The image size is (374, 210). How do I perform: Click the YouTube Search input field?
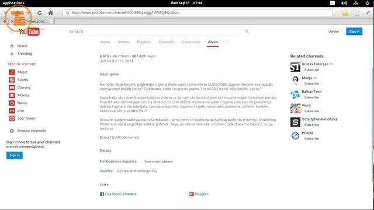coord(152,32)
